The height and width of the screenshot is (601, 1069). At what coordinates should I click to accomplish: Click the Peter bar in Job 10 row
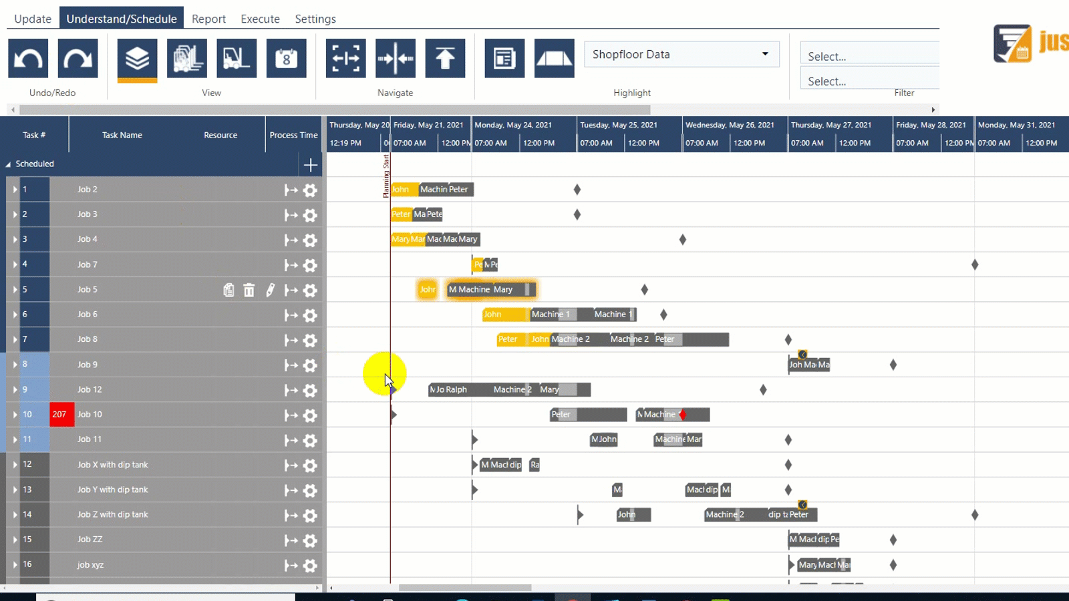(589, 415)
